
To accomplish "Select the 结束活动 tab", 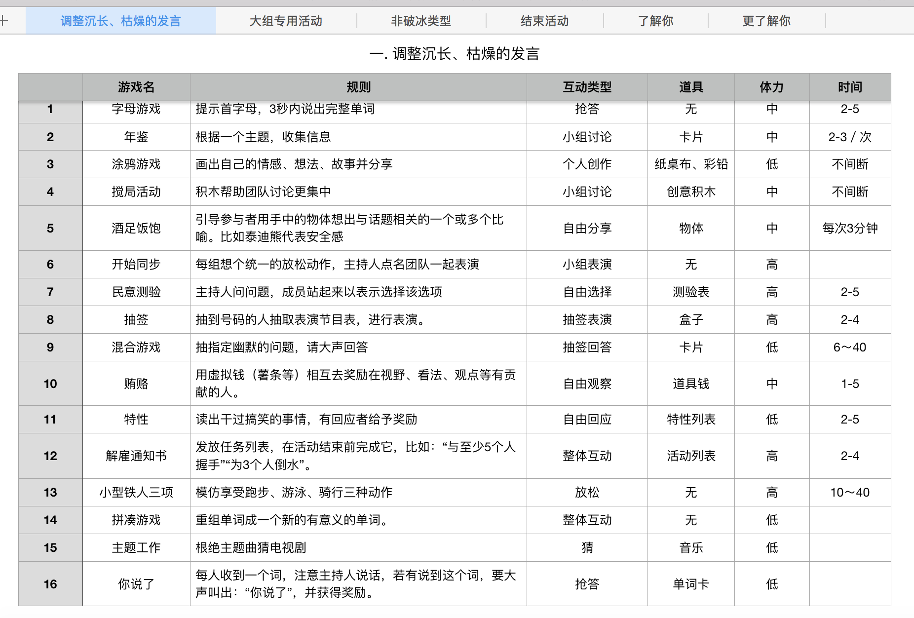I will pyautogui.click(x=545, y=21).
